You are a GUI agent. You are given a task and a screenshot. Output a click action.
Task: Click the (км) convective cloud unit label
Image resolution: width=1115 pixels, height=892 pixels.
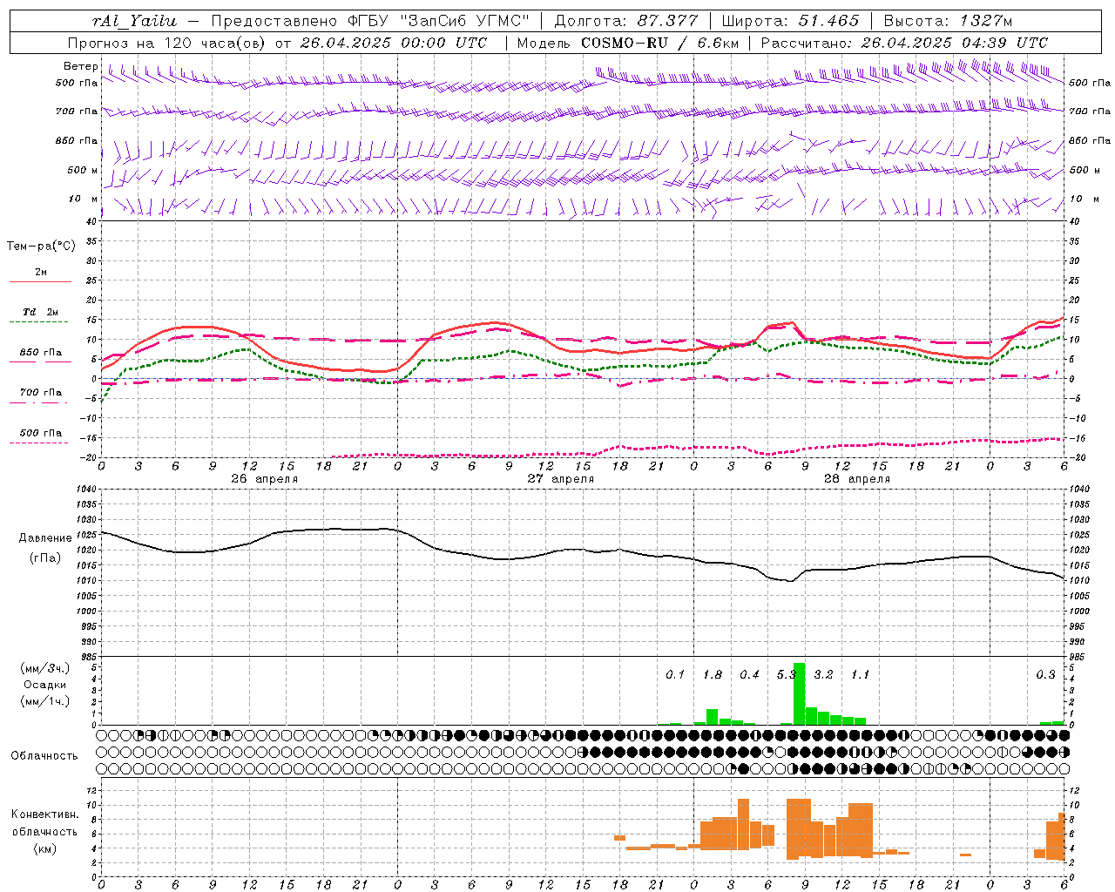44,848
